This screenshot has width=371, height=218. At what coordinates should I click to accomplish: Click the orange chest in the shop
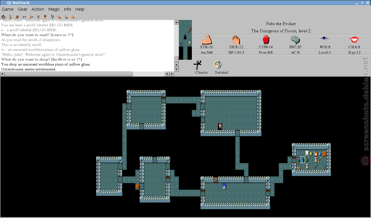click(324, 154)
